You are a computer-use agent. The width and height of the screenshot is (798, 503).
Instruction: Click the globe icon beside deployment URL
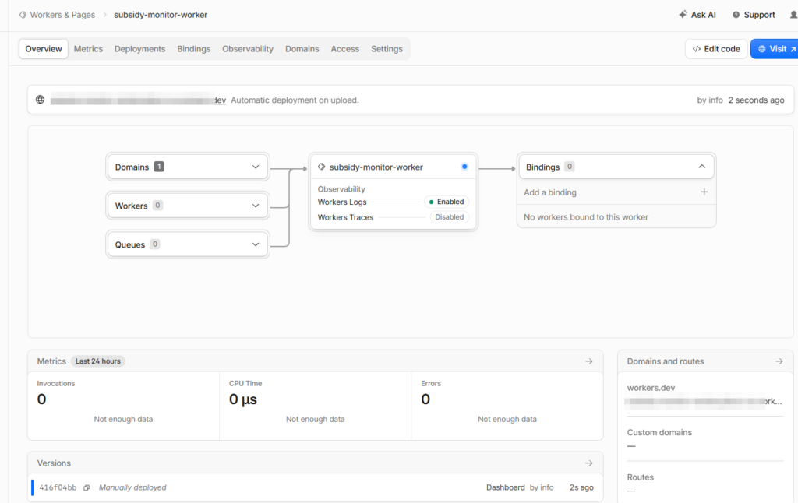click(x=41, y=100)
